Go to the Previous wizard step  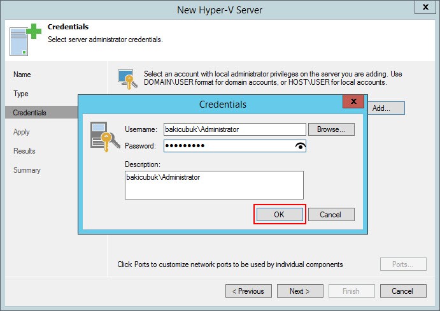(x=248, y=291)
